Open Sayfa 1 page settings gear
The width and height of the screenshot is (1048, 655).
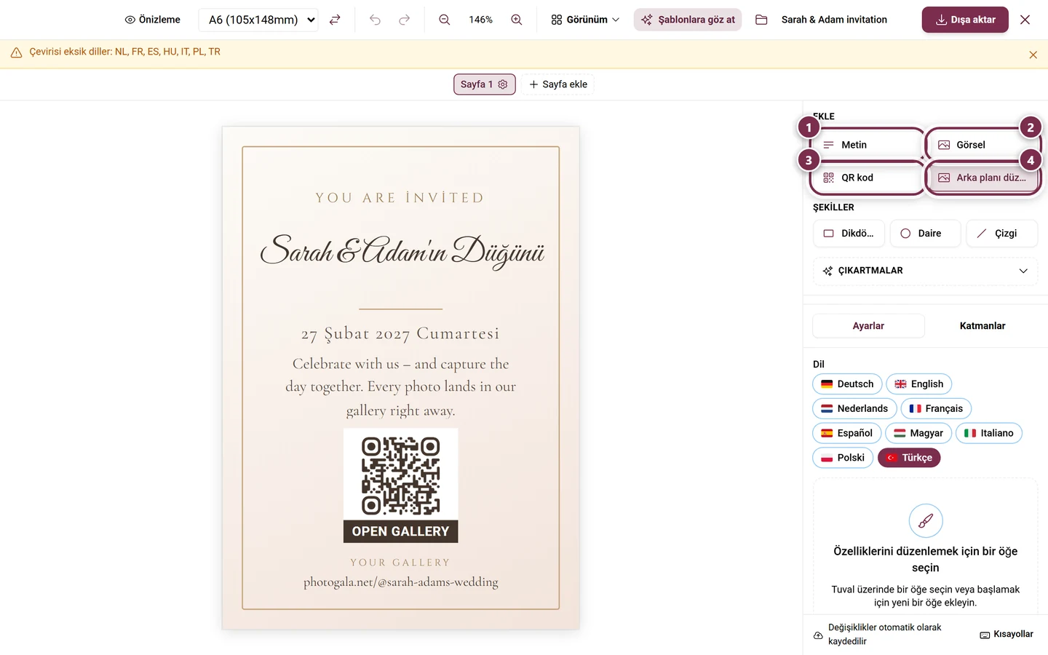(503, 84)
